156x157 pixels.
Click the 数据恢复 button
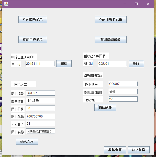click(x=115, y=150)
